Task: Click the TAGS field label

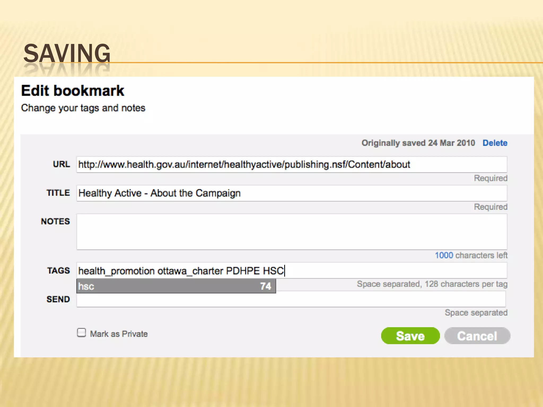Action: [59, 271]
